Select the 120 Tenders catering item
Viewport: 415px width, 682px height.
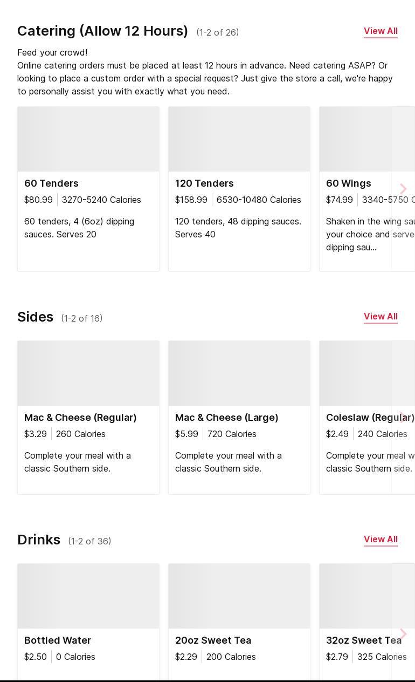pyautogui.click(x=204, y=183)
